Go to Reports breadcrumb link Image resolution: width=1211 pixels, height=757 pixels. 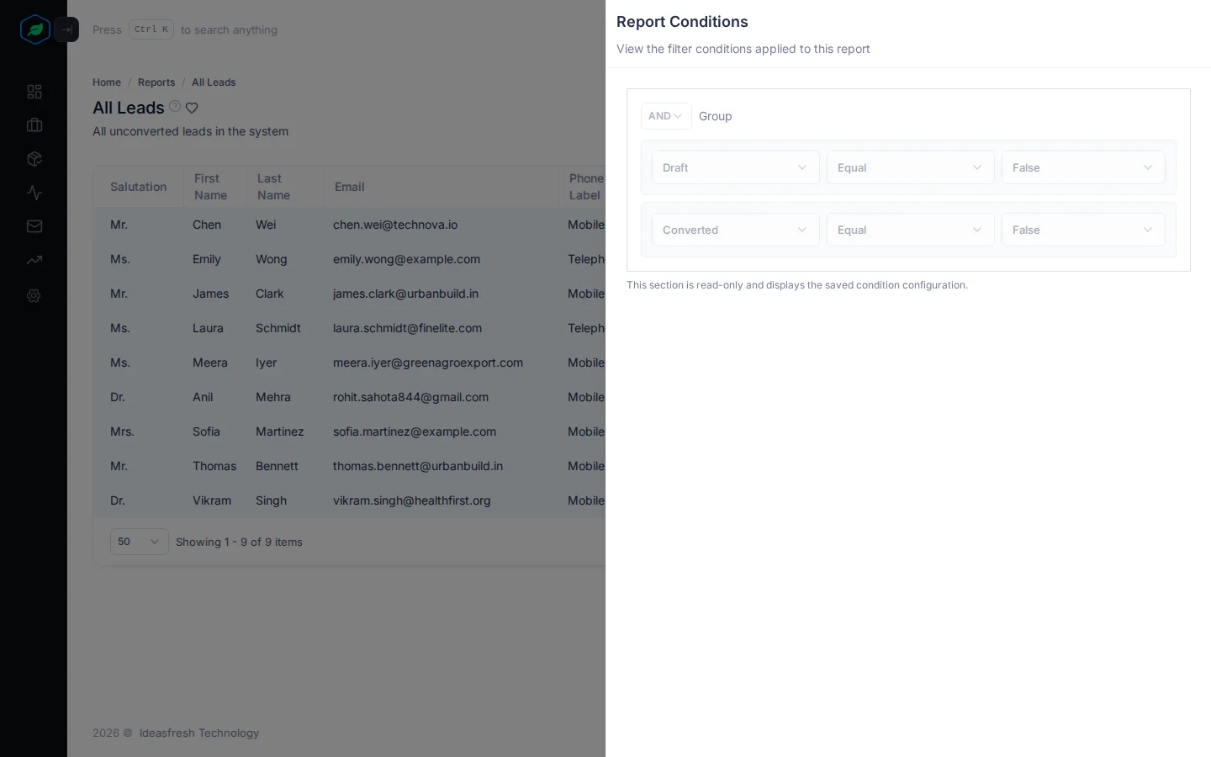click(x=156, y=82)
